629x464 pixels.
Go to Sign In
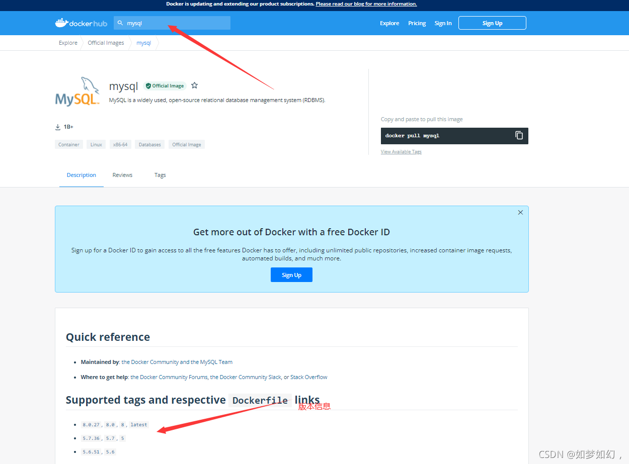click(443, 23)
